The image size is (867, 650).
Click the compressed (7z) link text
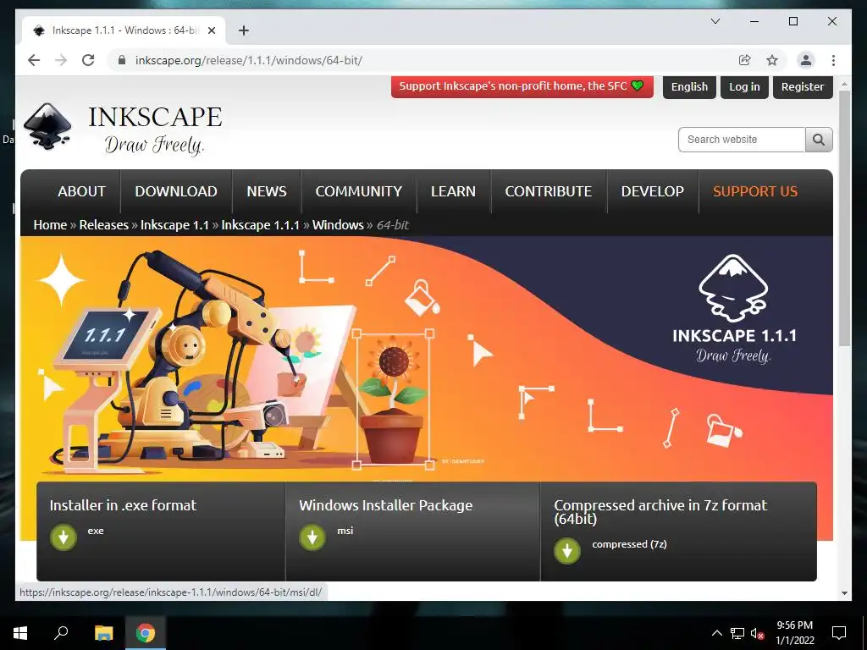tap(629, 544)
